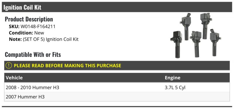Click the Vehicle column header
Screen dimensions: 234x109
[x=14, y=78]
